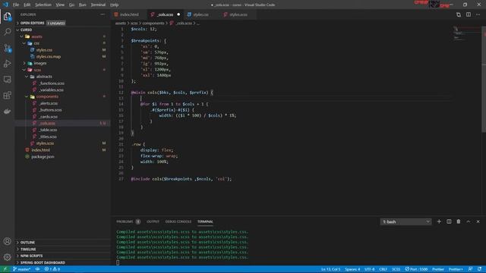Click the feedback icon in status bar

(470, 269)
